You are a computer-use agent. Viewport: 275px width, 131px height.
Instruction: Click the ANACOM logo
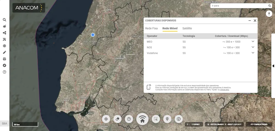(29, 8)
